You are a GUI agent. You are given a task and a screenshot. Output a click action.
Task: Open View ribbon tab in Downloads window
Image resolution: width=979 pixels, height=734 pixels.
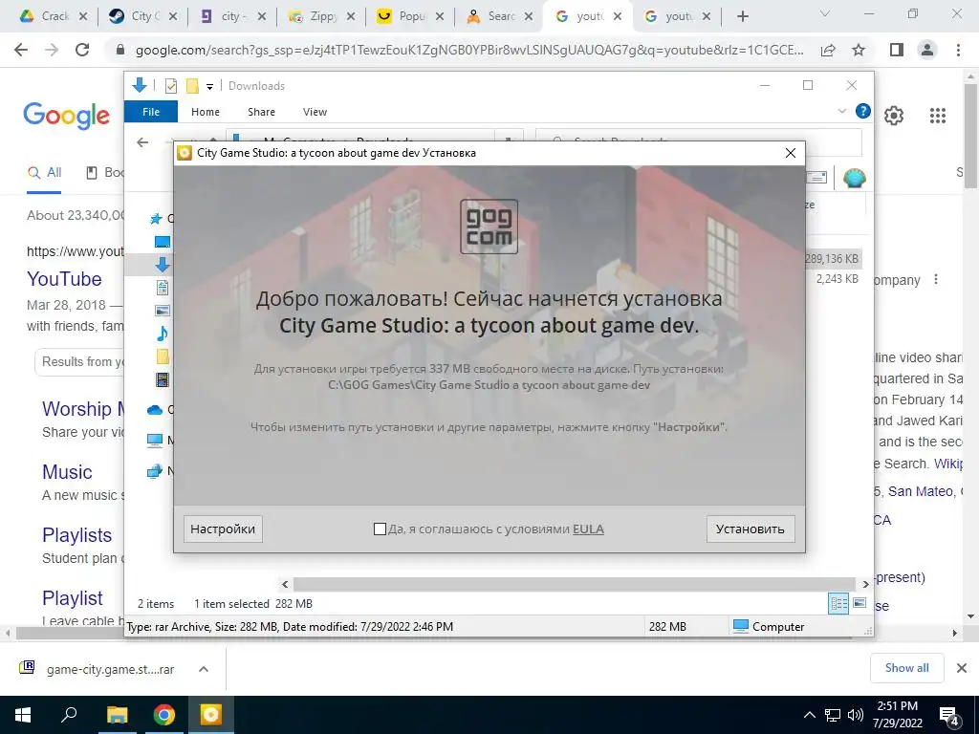(x=315, y=112)
